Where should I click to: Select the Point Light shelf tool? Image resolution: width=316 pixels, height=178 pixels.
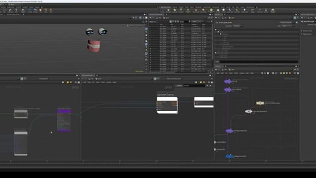click(x=168, y=10)
